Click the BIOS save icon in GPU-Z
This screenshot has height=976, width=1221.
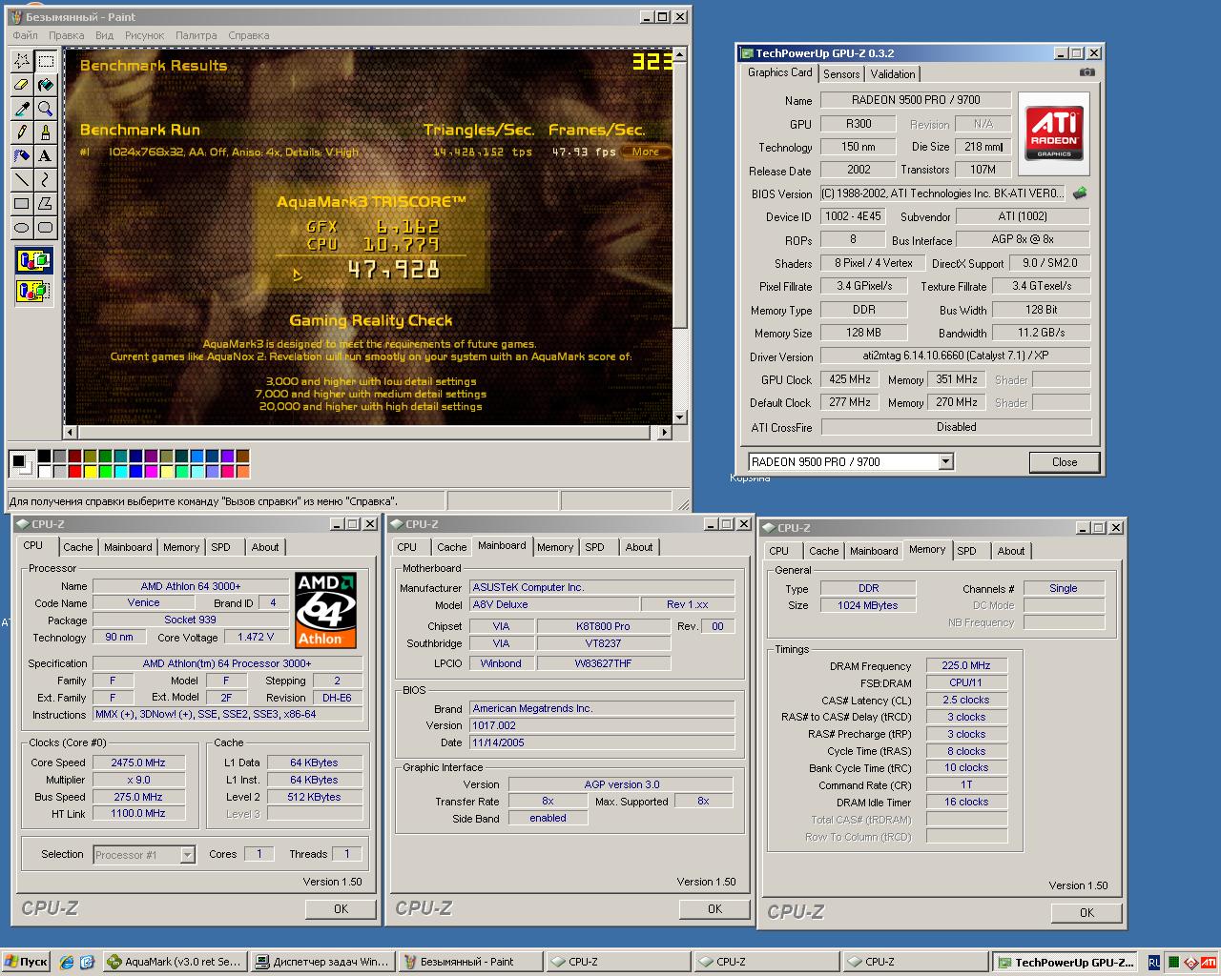coord(1080,193)
